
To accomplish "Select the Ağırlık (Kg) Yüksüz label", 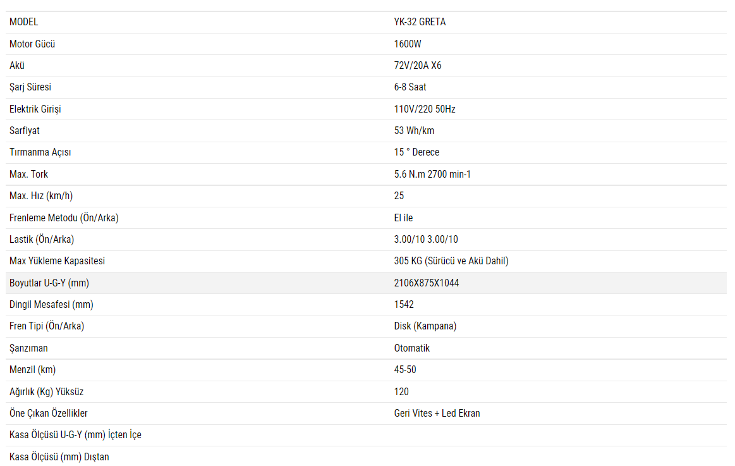I will click(x=46, y=392).
